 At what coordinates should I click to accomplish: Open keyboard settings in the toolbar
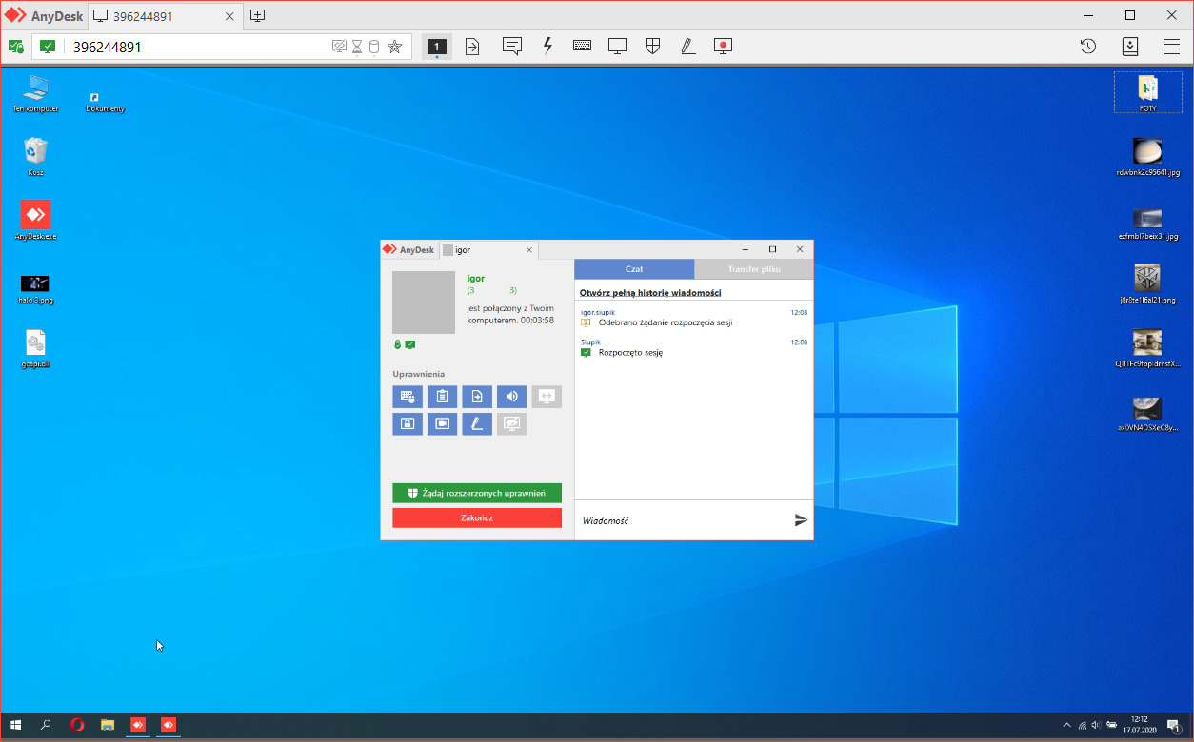[583, 46]
